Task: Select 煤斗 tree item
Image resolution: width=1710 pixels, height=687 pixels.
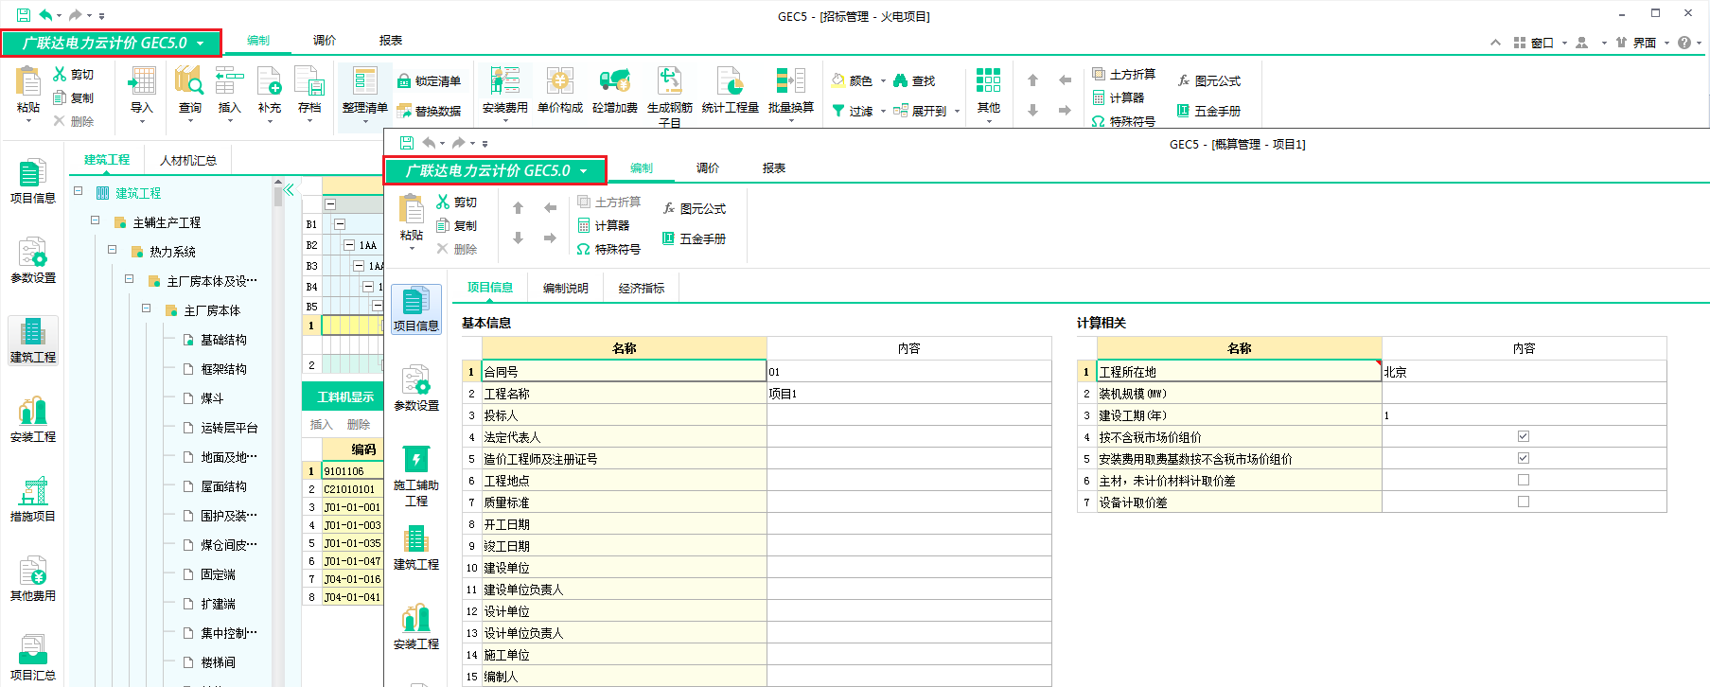Action: tap(212, 398)
